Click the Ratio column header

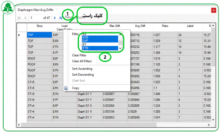[x=165, y=26]
